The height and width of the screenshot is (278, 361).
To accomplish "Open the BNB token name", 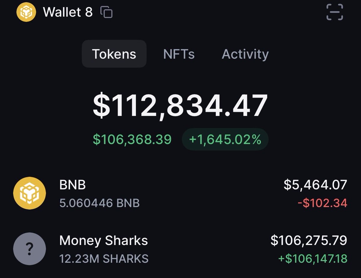I will 73,185.
